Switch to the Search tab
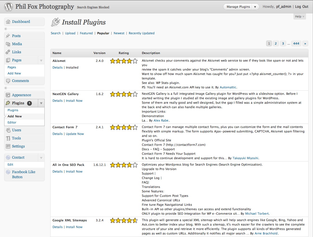This screenshot has height=237, width=313. pyautogui.click(x=56, y=33)
